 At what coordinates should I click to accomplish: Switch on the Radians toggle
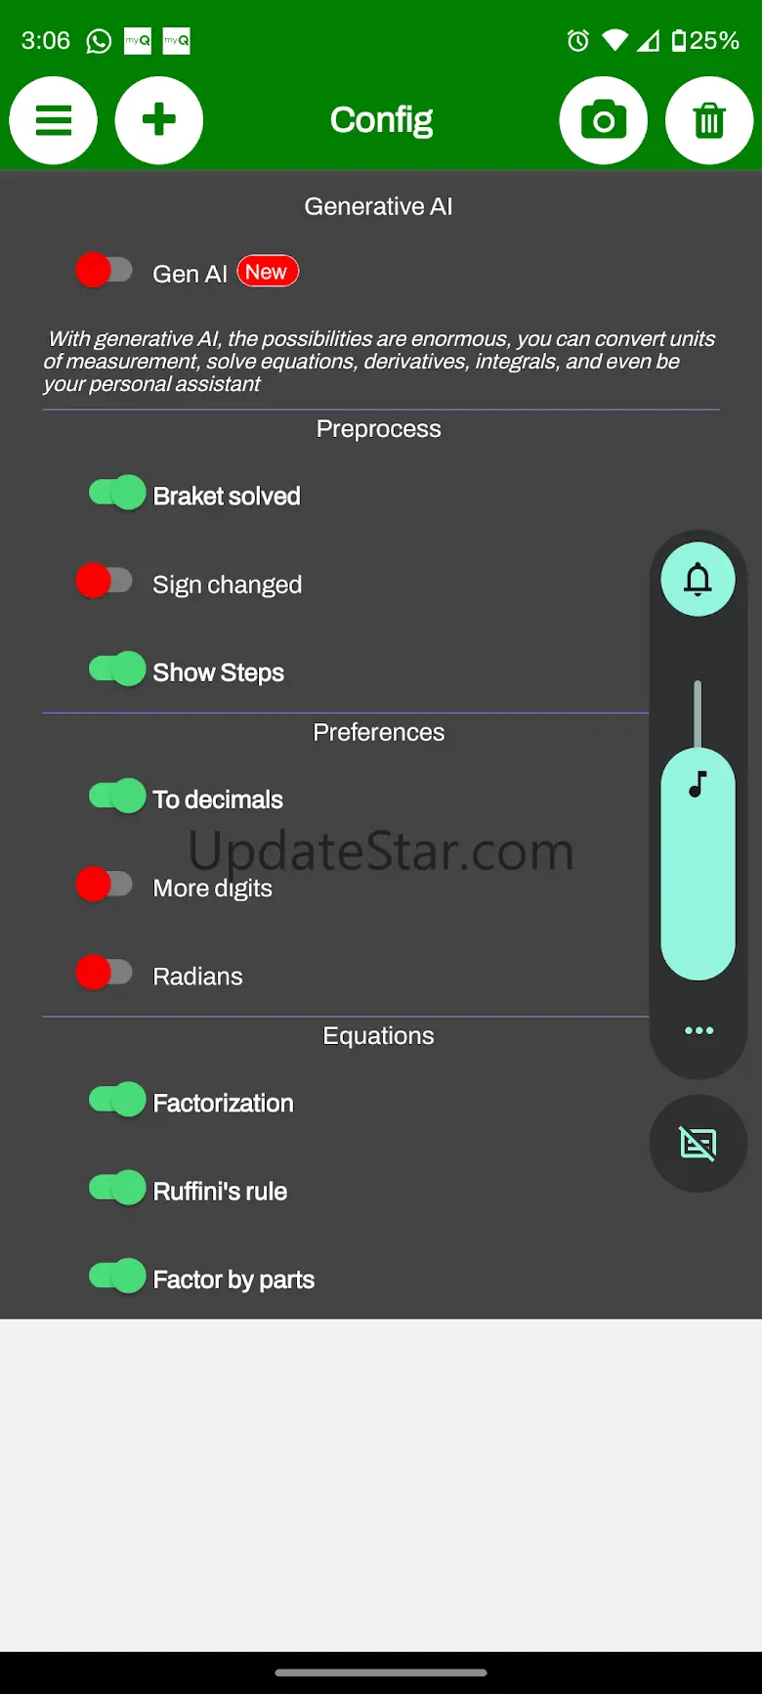[105, 973]
